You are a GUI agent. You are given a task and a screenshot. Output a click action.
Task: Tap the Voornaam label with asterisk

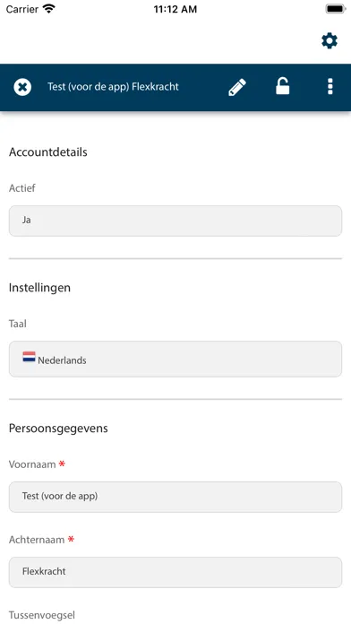(37, 464)
